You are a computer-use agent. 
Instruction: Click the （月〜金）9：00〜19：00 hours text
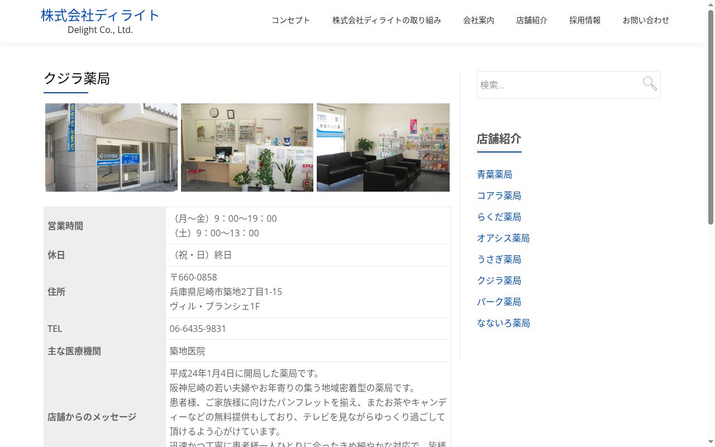[223, 218]
